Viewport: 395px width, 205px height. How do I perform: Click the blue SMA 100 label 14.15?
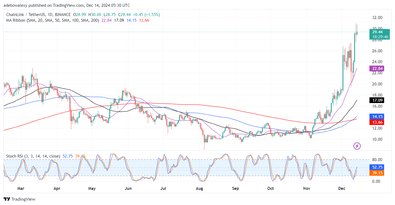coord(377,117)
